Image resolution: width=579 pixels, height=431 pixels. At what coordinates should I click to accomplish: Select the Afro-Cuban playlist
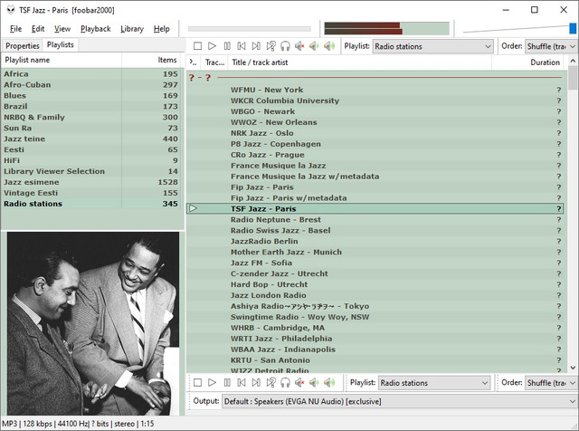point(92,84)
